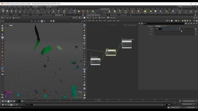This screenshot has width=198, height=111.
Task: Switch to the Material Palette tab
Action: click(x=114, y=15)
